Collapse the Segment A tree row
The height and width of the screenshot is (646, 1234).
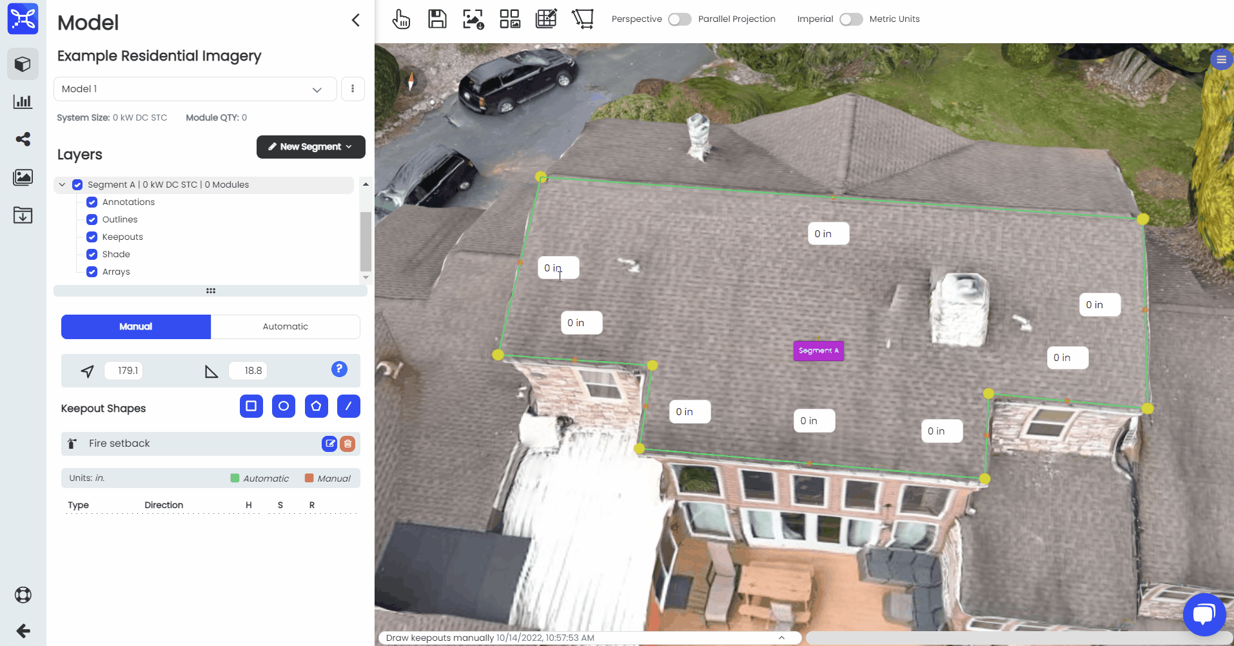pos(62,185)
